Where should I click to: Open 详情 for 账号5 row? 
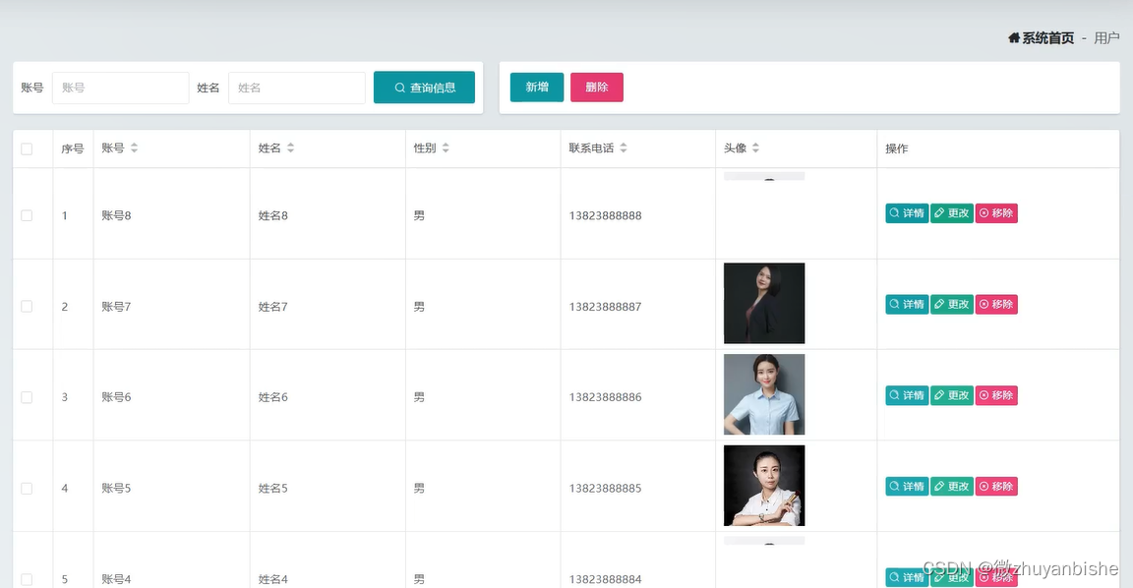907,486
